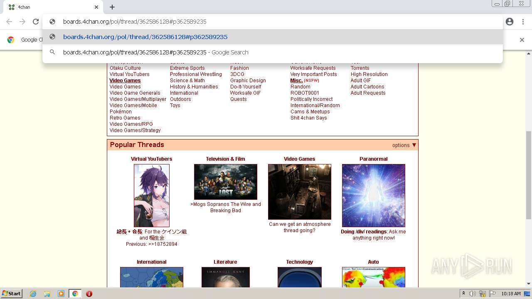Viewport: 532px width, 299px height.
Task: Launch Internet Explorer from the taskbar
Action: pyautogui.click(x=33, y=294)
